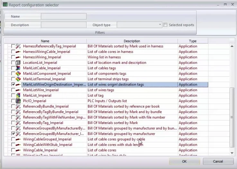Viewport: 237px width, 169px height.
Task: Uncheck the MarkListWireOriginDestination_Imperial checkbox
Action: point(13,85)
